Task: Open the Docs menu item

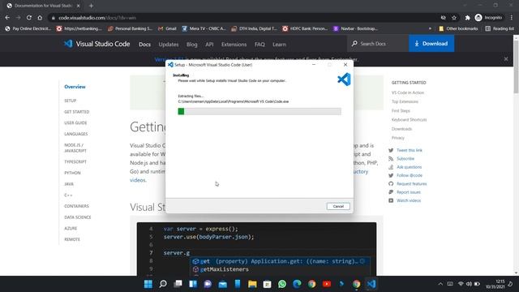Action: (144, 44)
